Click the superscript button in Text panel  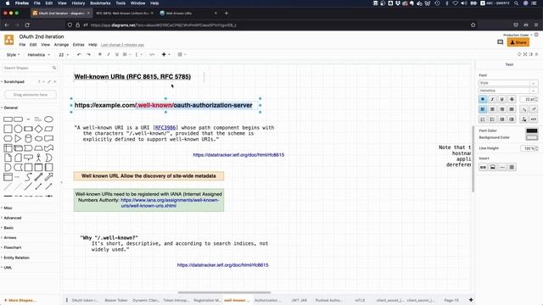pos(534,109)
